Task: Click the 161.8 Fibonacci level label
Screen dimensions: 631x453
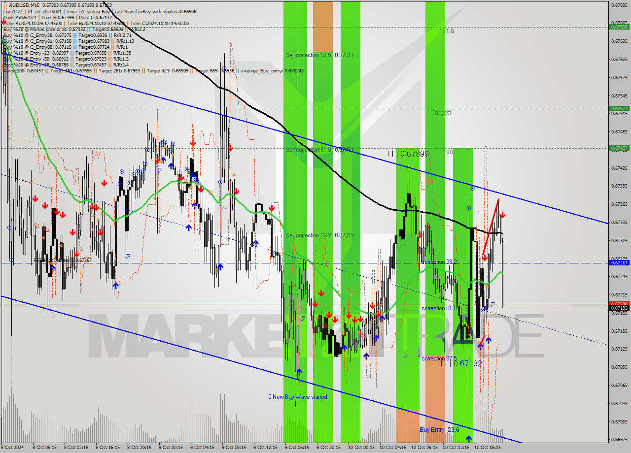Action: click(447, 31)
